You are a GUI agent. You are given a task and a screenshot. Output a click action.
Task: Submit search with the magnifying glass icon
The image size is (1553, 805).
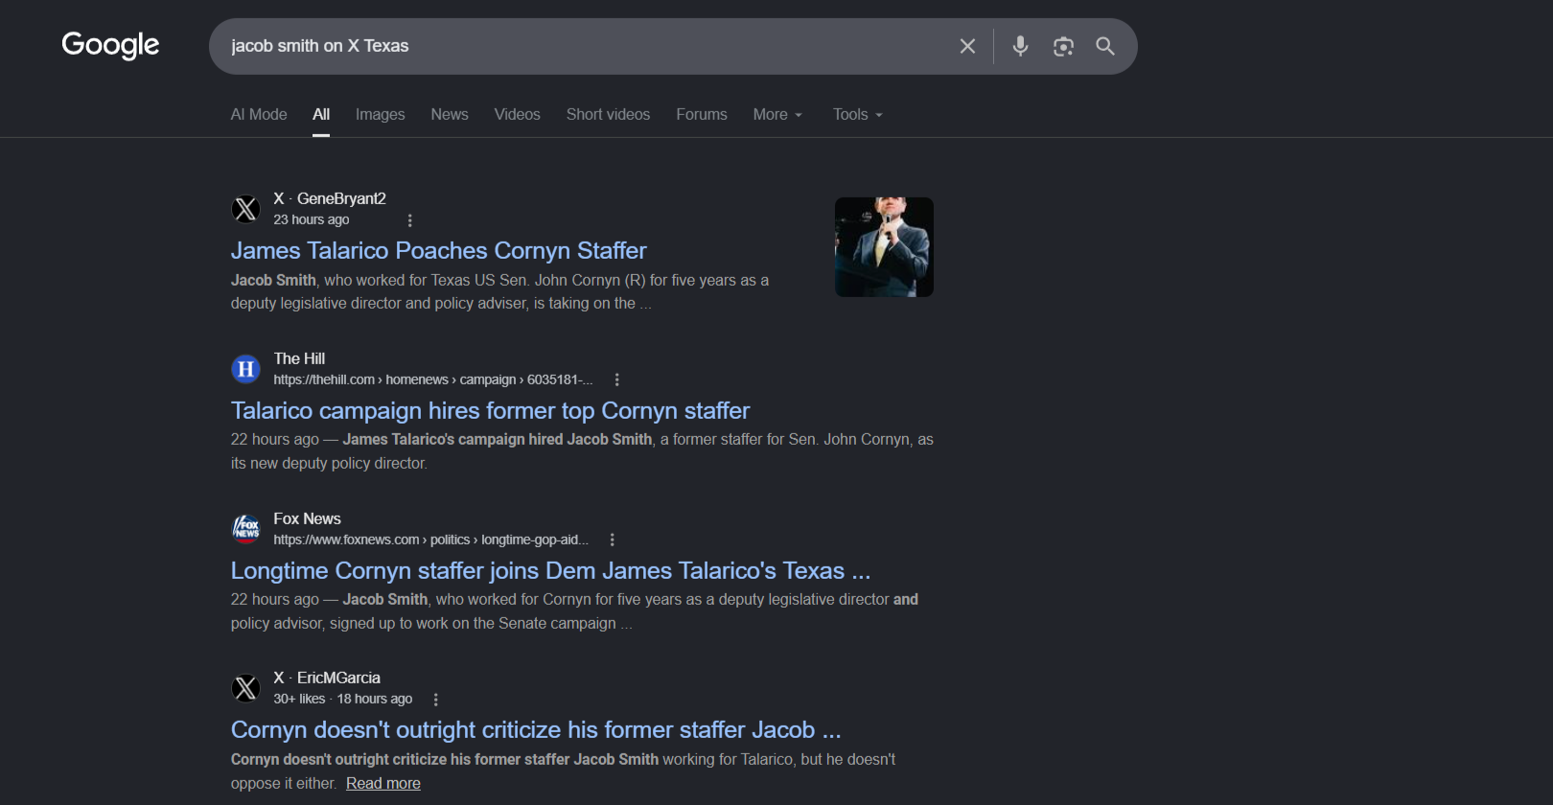click(1105, 46)
